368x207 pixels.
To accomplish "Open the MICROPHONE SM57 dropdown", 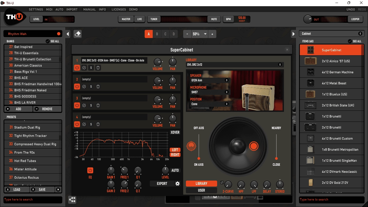I will click(x=209, y=92).
